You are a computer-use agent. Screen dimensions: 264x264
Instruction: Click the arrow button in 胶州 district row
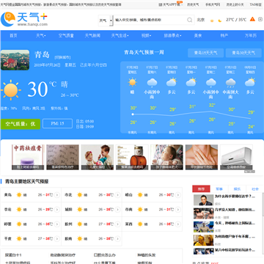pyautogui.click(x=117, y=224)
